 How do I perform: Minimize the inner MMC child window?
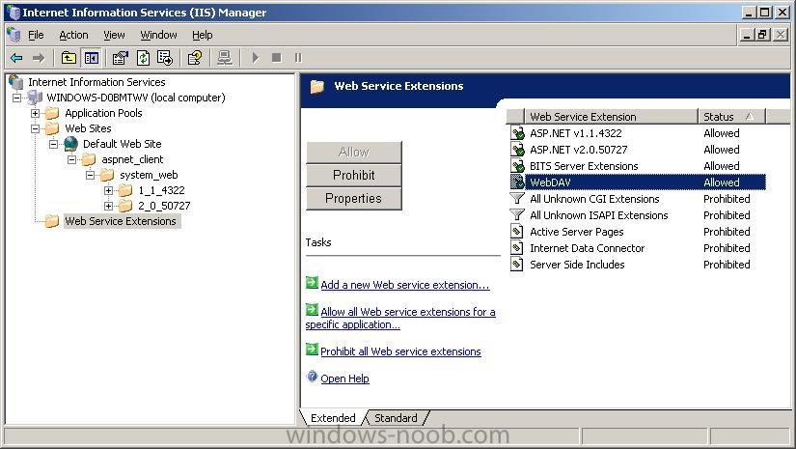click(746, 35)
